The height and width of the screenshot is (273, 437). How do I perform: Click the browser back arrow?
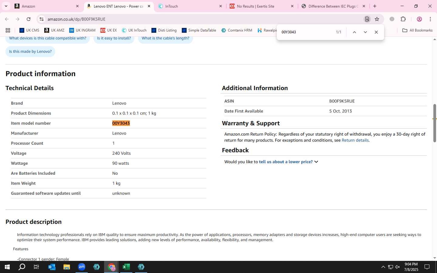pyautogui.click(x=7, y=19)
